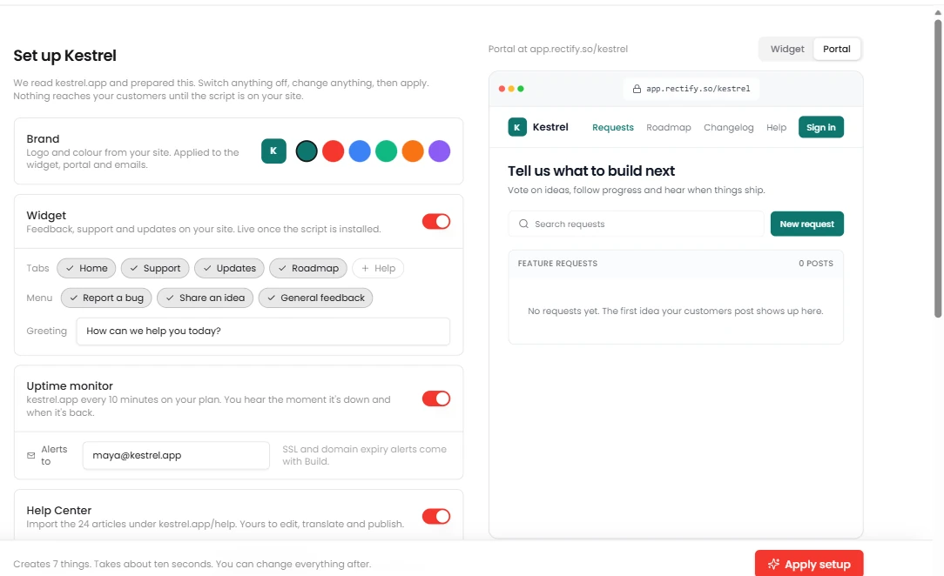
Task: Click the red dot in preview window
Action: click(x=502, y=89)
